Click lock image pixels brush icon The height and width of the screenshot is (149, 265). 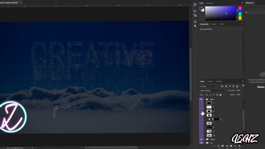(210, 95)
